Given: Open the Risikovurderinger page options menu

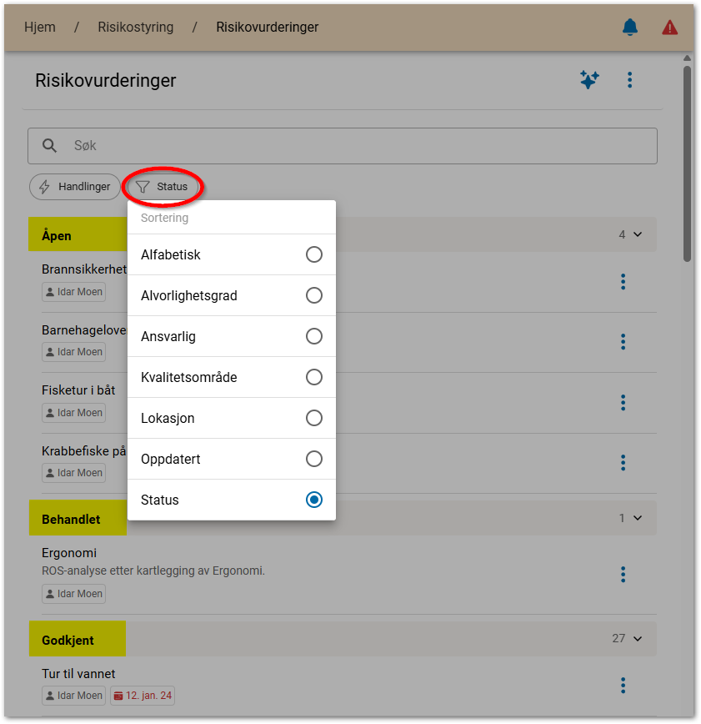Looking at the screenshot, I should point(629,80).
